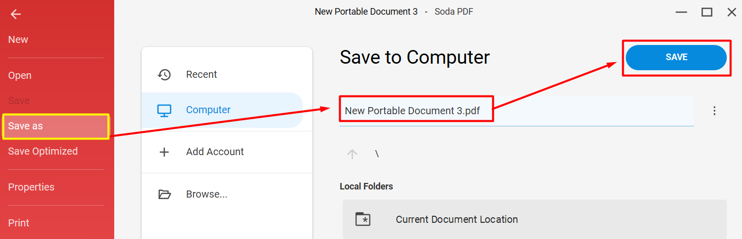Open the New menu item
The image size is (742, 239).
point(18,39)
